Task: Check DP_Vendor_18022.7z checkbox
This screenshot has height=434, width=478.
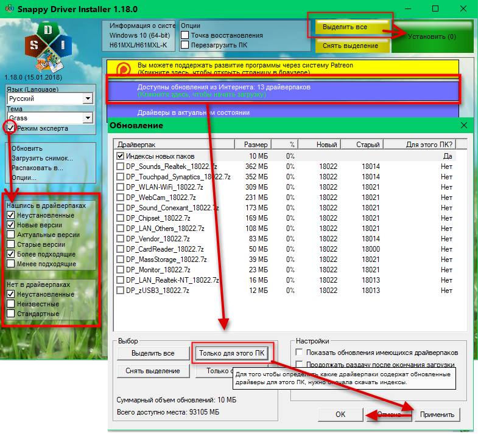Action: coord(121,239)
